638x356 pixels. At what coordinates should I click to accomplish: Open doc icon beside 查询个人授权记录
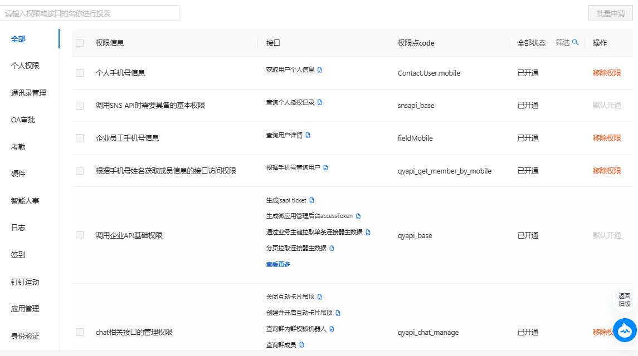click(x=320, y=102)
